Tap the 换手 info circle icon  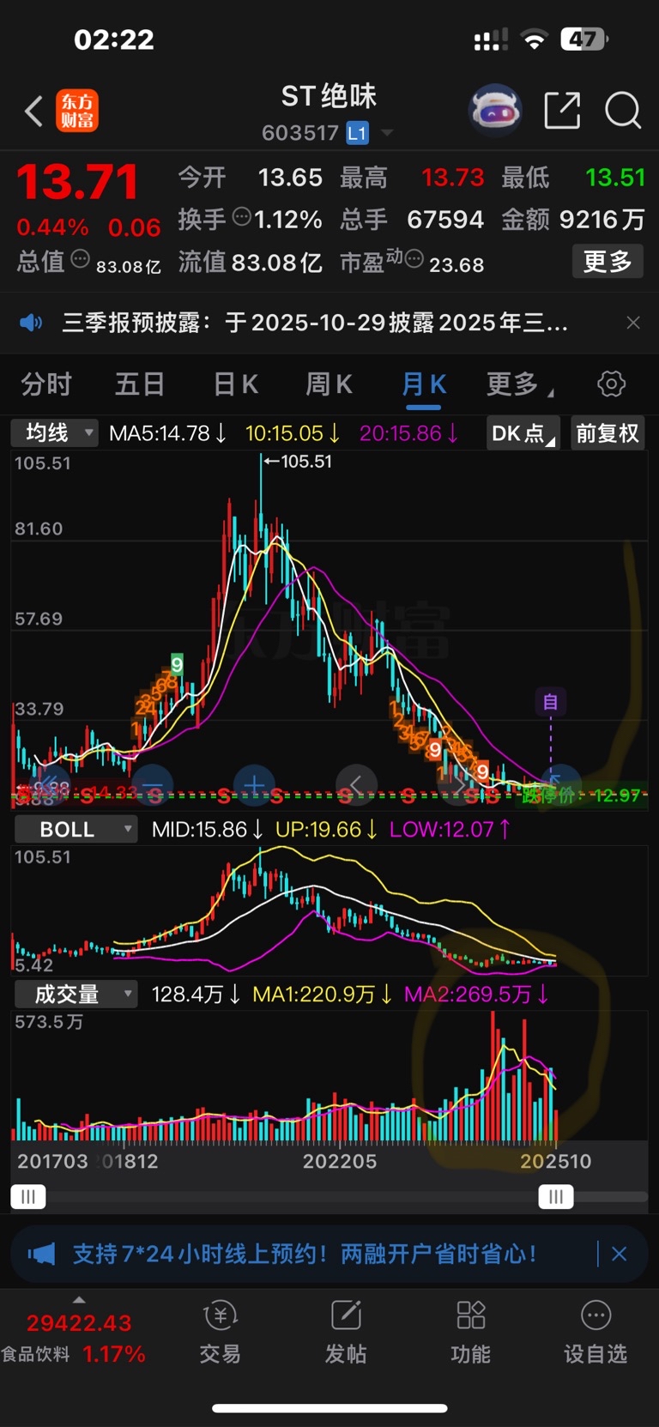coord(242,216)
